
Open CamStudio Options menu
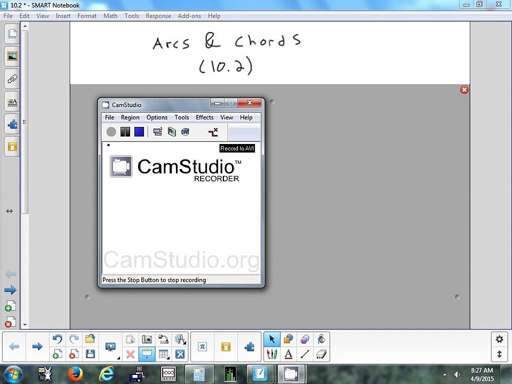point(157,117)
